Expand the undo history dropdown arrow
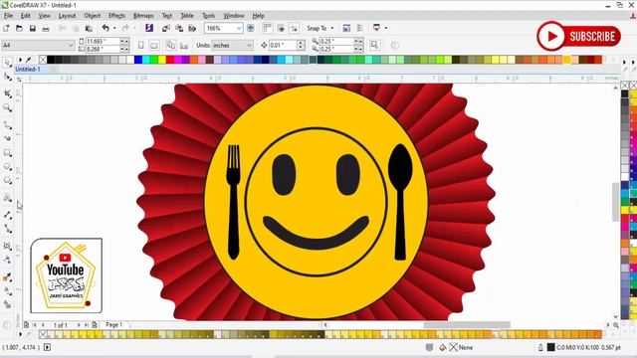The height and width of the screenshot is (358, 637). (x=114, y=28)
